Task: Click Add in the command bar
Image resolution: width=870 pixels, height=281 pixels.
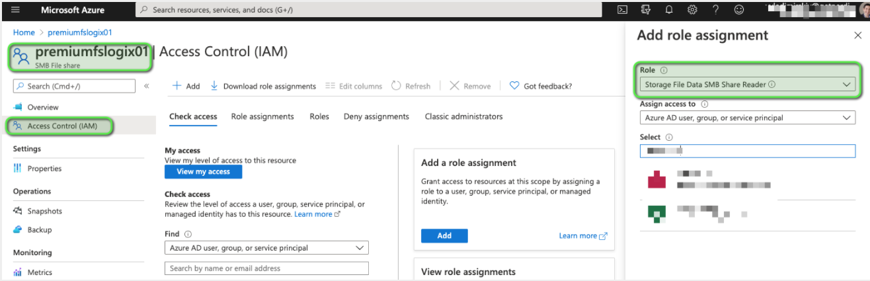Action: click(x=186, y=86)
